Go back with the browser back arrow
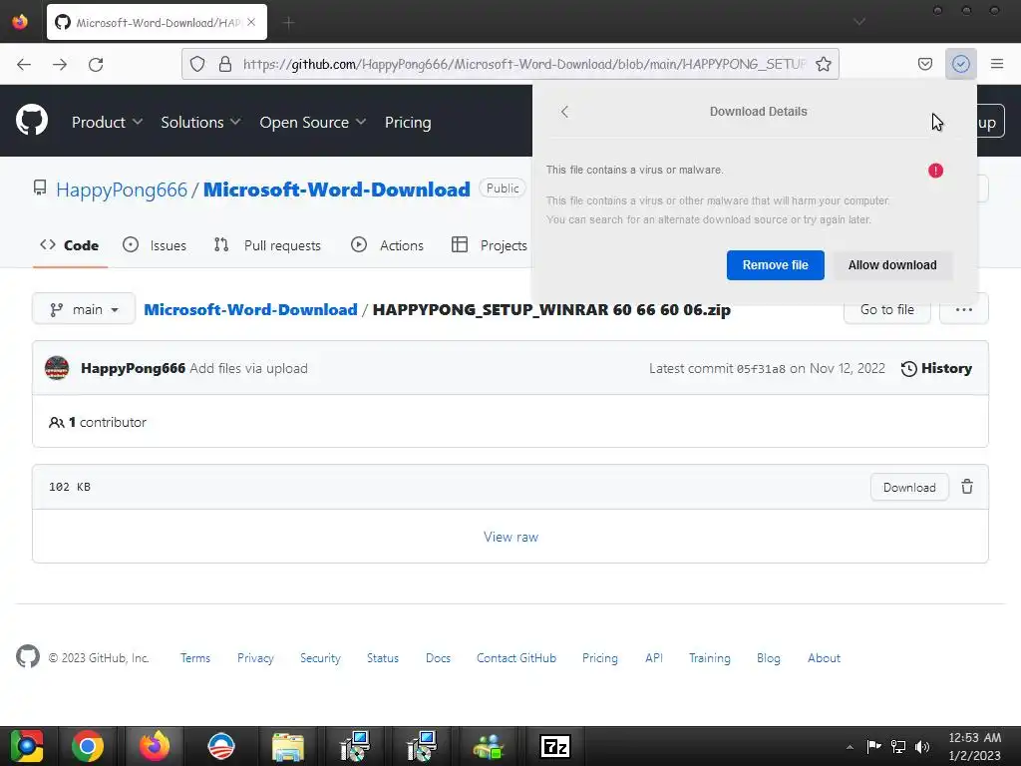Image resolution: width=1021 pixels, height=766 pixels. click(24, 64)
